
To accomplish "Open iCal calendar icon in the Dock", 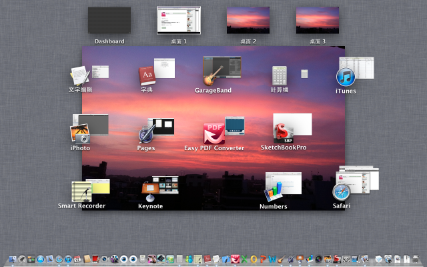I will coord(77,259).
